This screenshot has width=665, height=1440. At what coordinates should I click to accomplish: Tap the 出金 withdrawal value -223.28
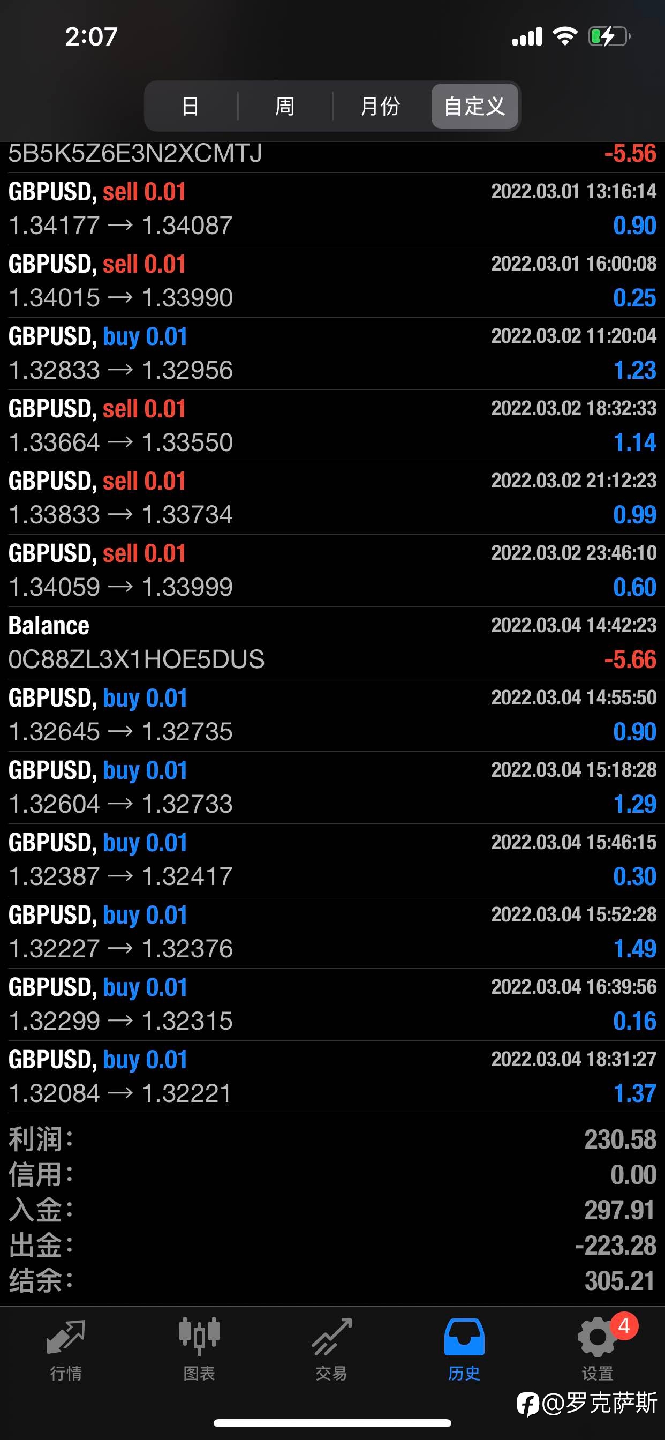[x=616, y=1246]
